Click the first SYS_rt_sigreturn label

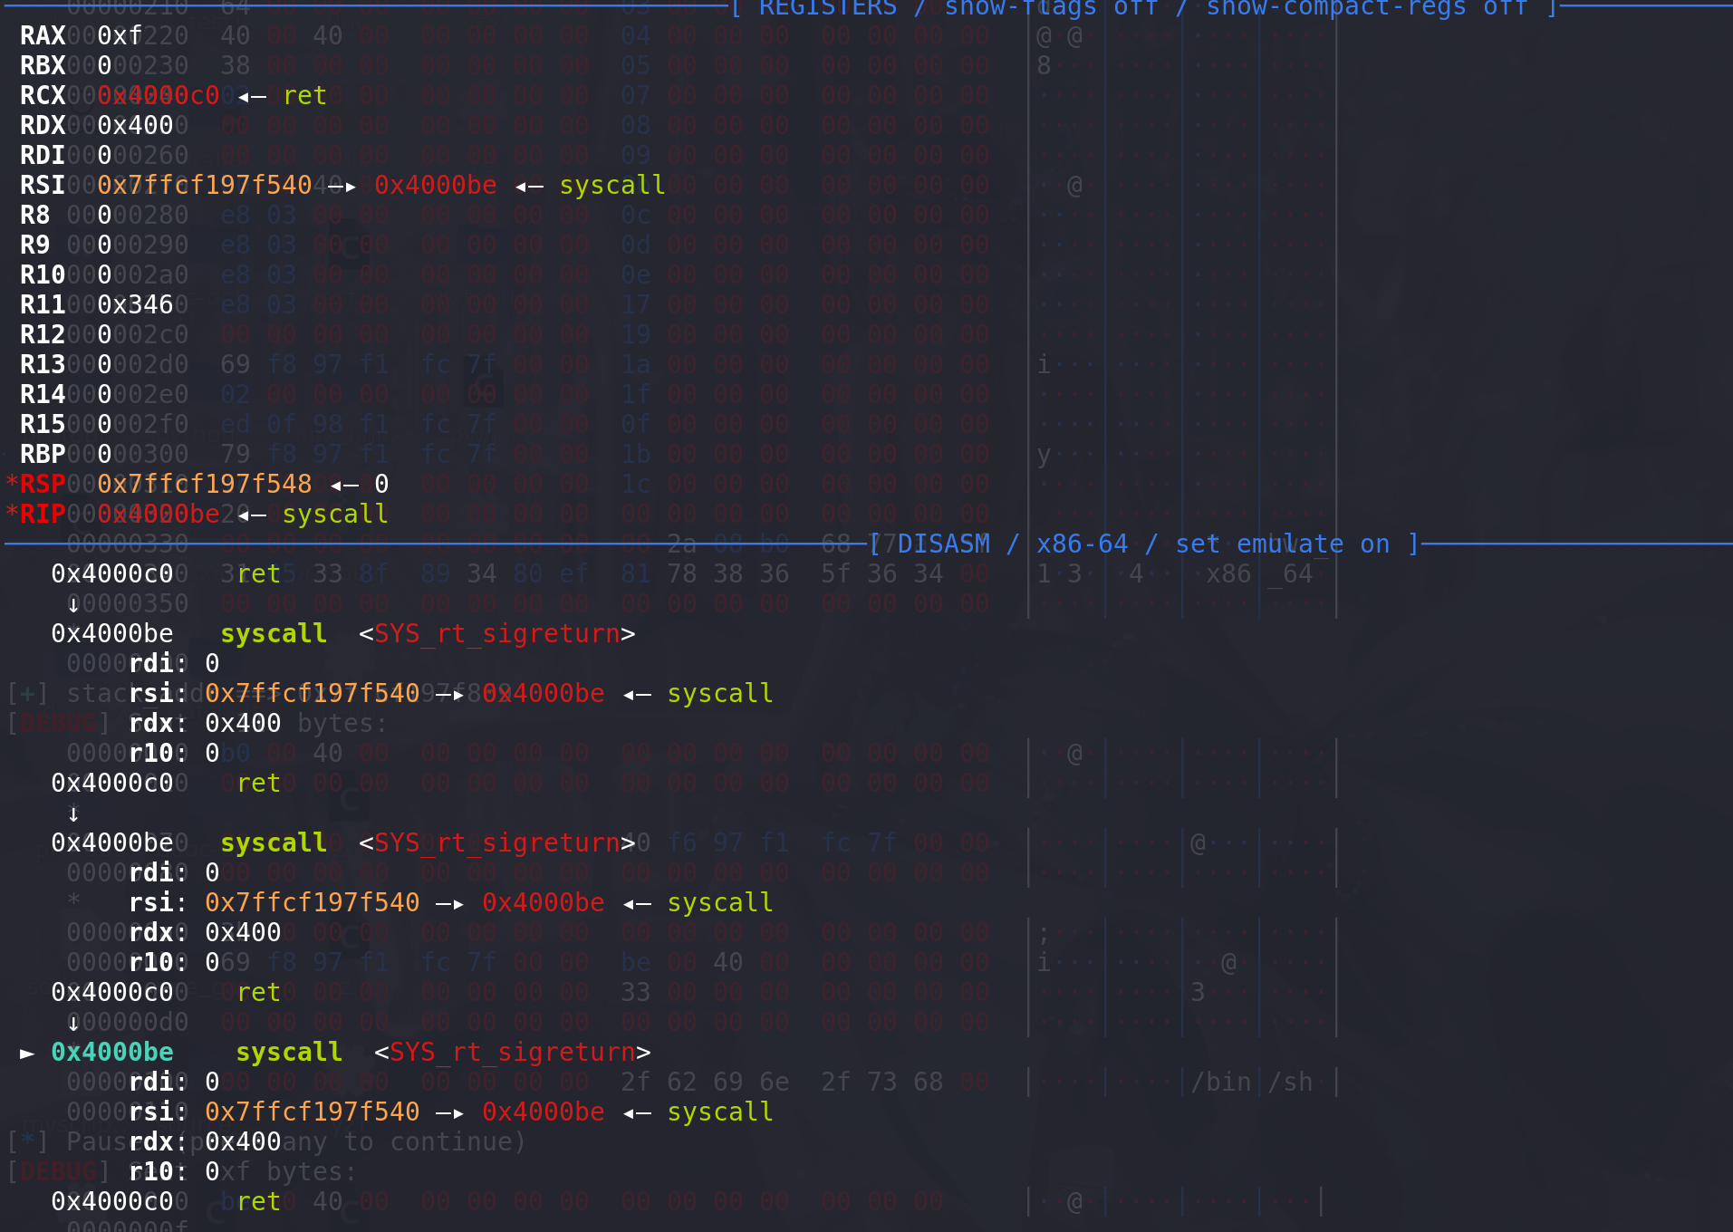click(x=496, y=633)
